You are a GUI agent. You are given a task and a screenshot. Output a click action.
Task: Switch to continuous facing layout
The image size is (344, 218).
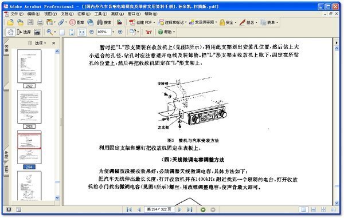click(323, 209)
